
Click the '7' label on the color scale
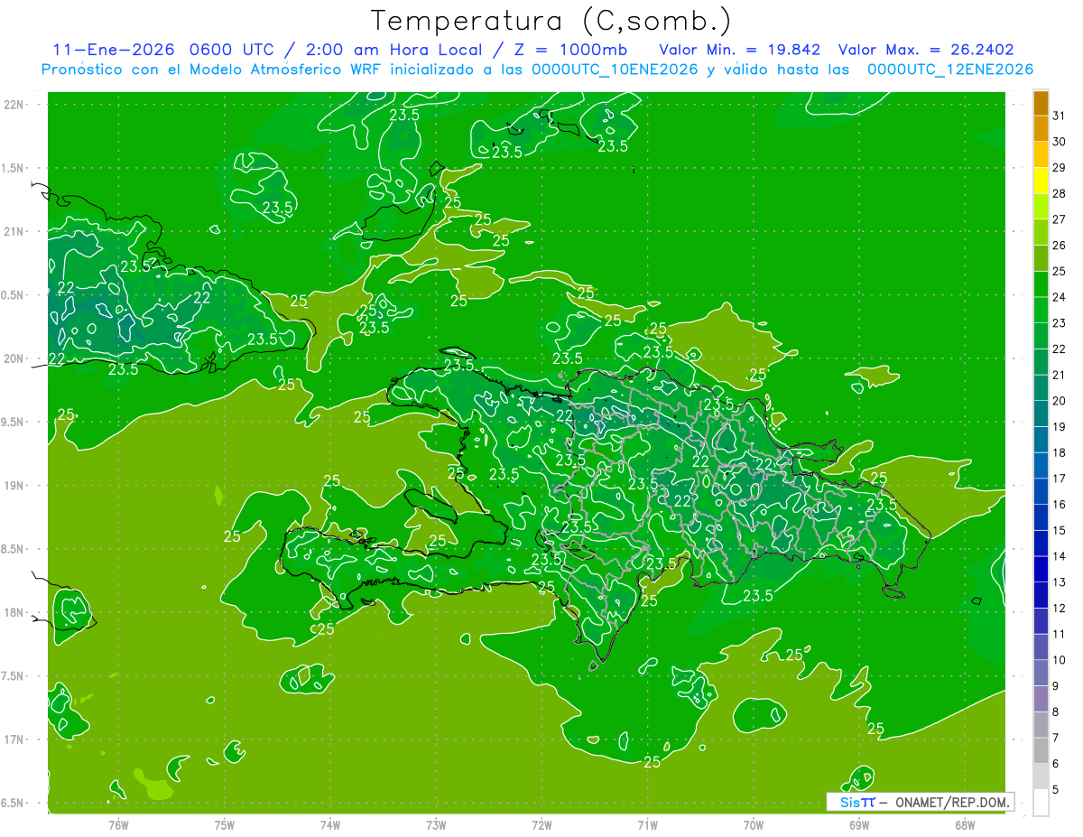pyautogui.click(x=1056, y=738)
